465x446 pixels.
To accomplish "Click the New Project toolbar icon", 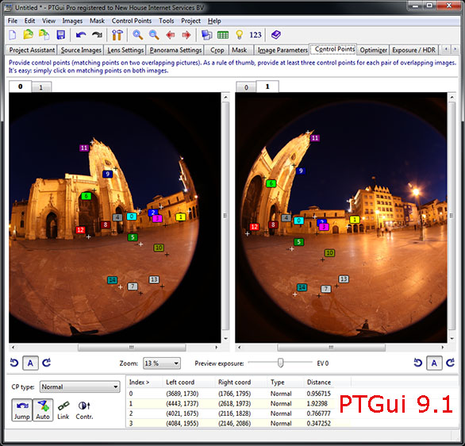I will click(13, 35).
